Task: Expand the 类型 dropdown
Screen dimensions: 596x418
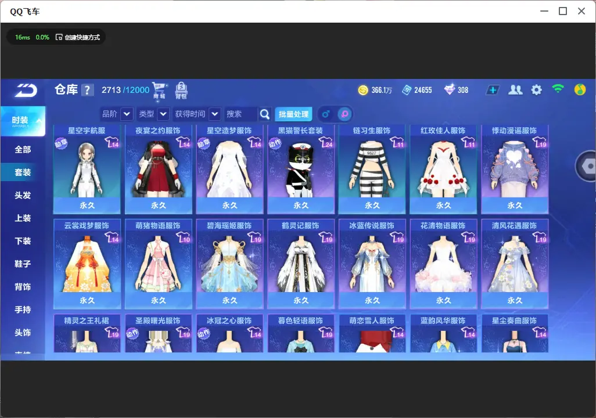Action: tap(163, 114)
